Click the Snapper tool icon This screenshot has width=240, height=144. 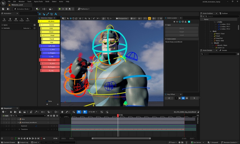coord(22,19)
